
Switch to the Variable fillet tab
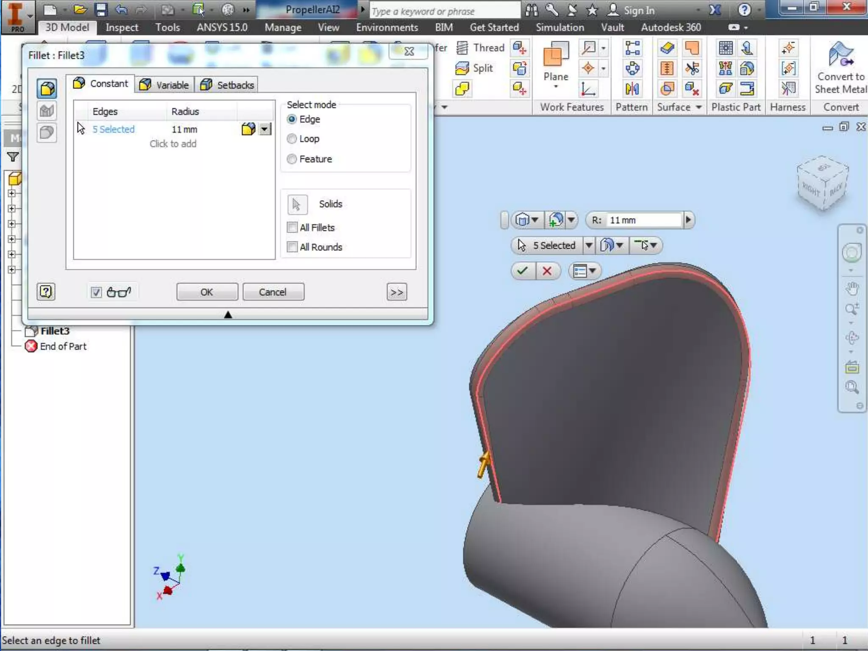(164, 85)
